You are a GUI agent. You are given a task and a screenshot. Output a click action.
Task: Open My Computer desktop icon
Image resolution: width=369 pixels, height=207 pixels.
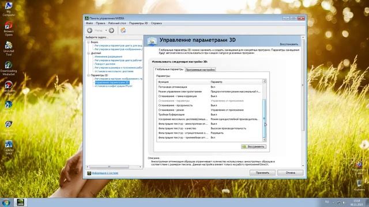[x=9, y=9]
